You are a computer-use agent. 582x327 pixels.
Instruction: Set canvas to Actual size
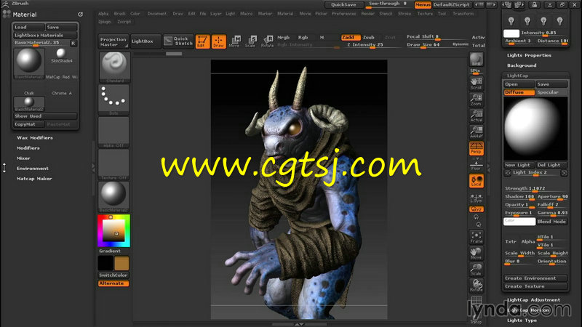pos(477,116)
